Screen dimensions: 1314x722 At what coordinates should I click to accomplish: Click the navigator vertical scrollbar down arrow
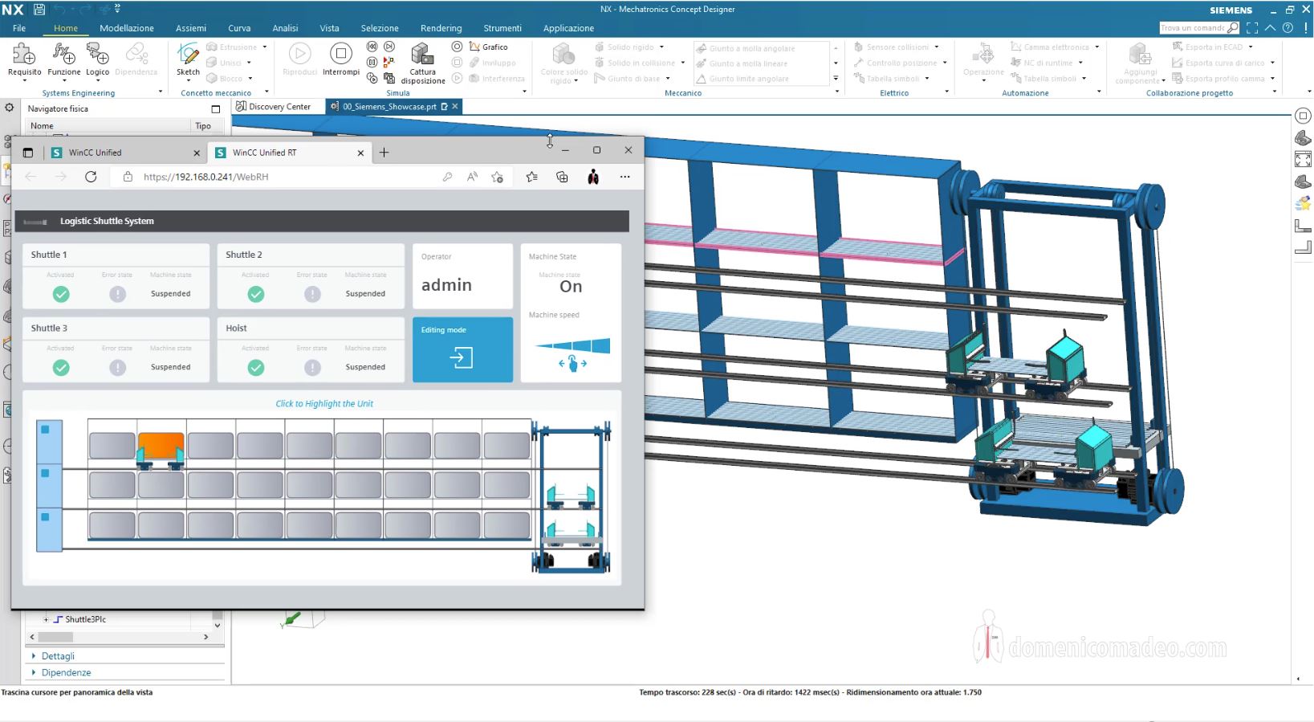click(x=217, y=624)
